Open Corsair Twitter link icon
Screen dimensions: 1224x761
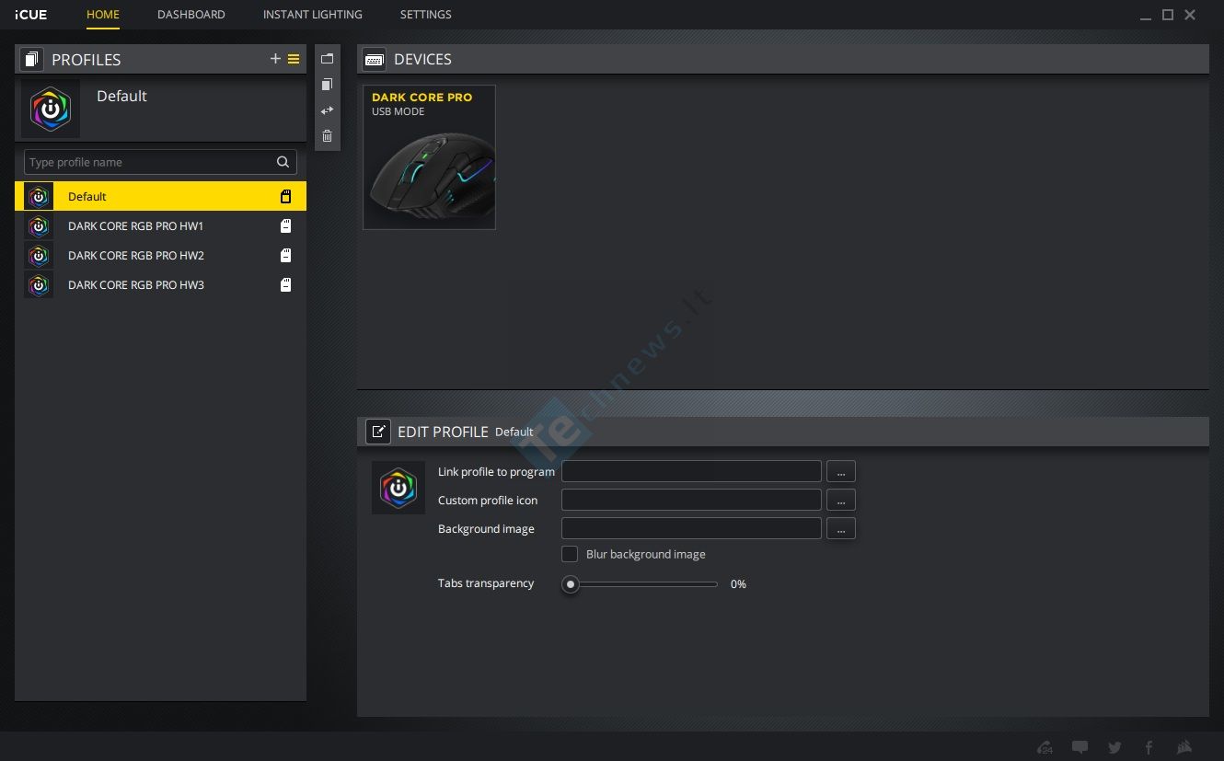tap(1114, 747)
